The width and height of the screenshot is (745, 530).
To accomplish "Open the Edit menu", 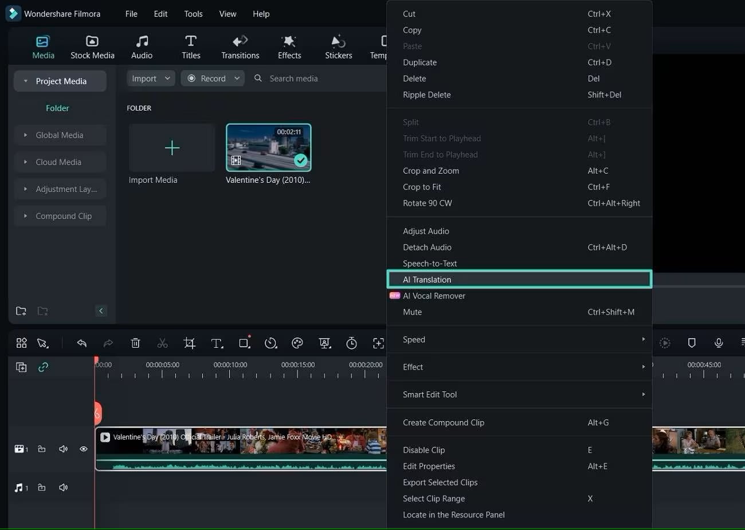I will point(160,14).
